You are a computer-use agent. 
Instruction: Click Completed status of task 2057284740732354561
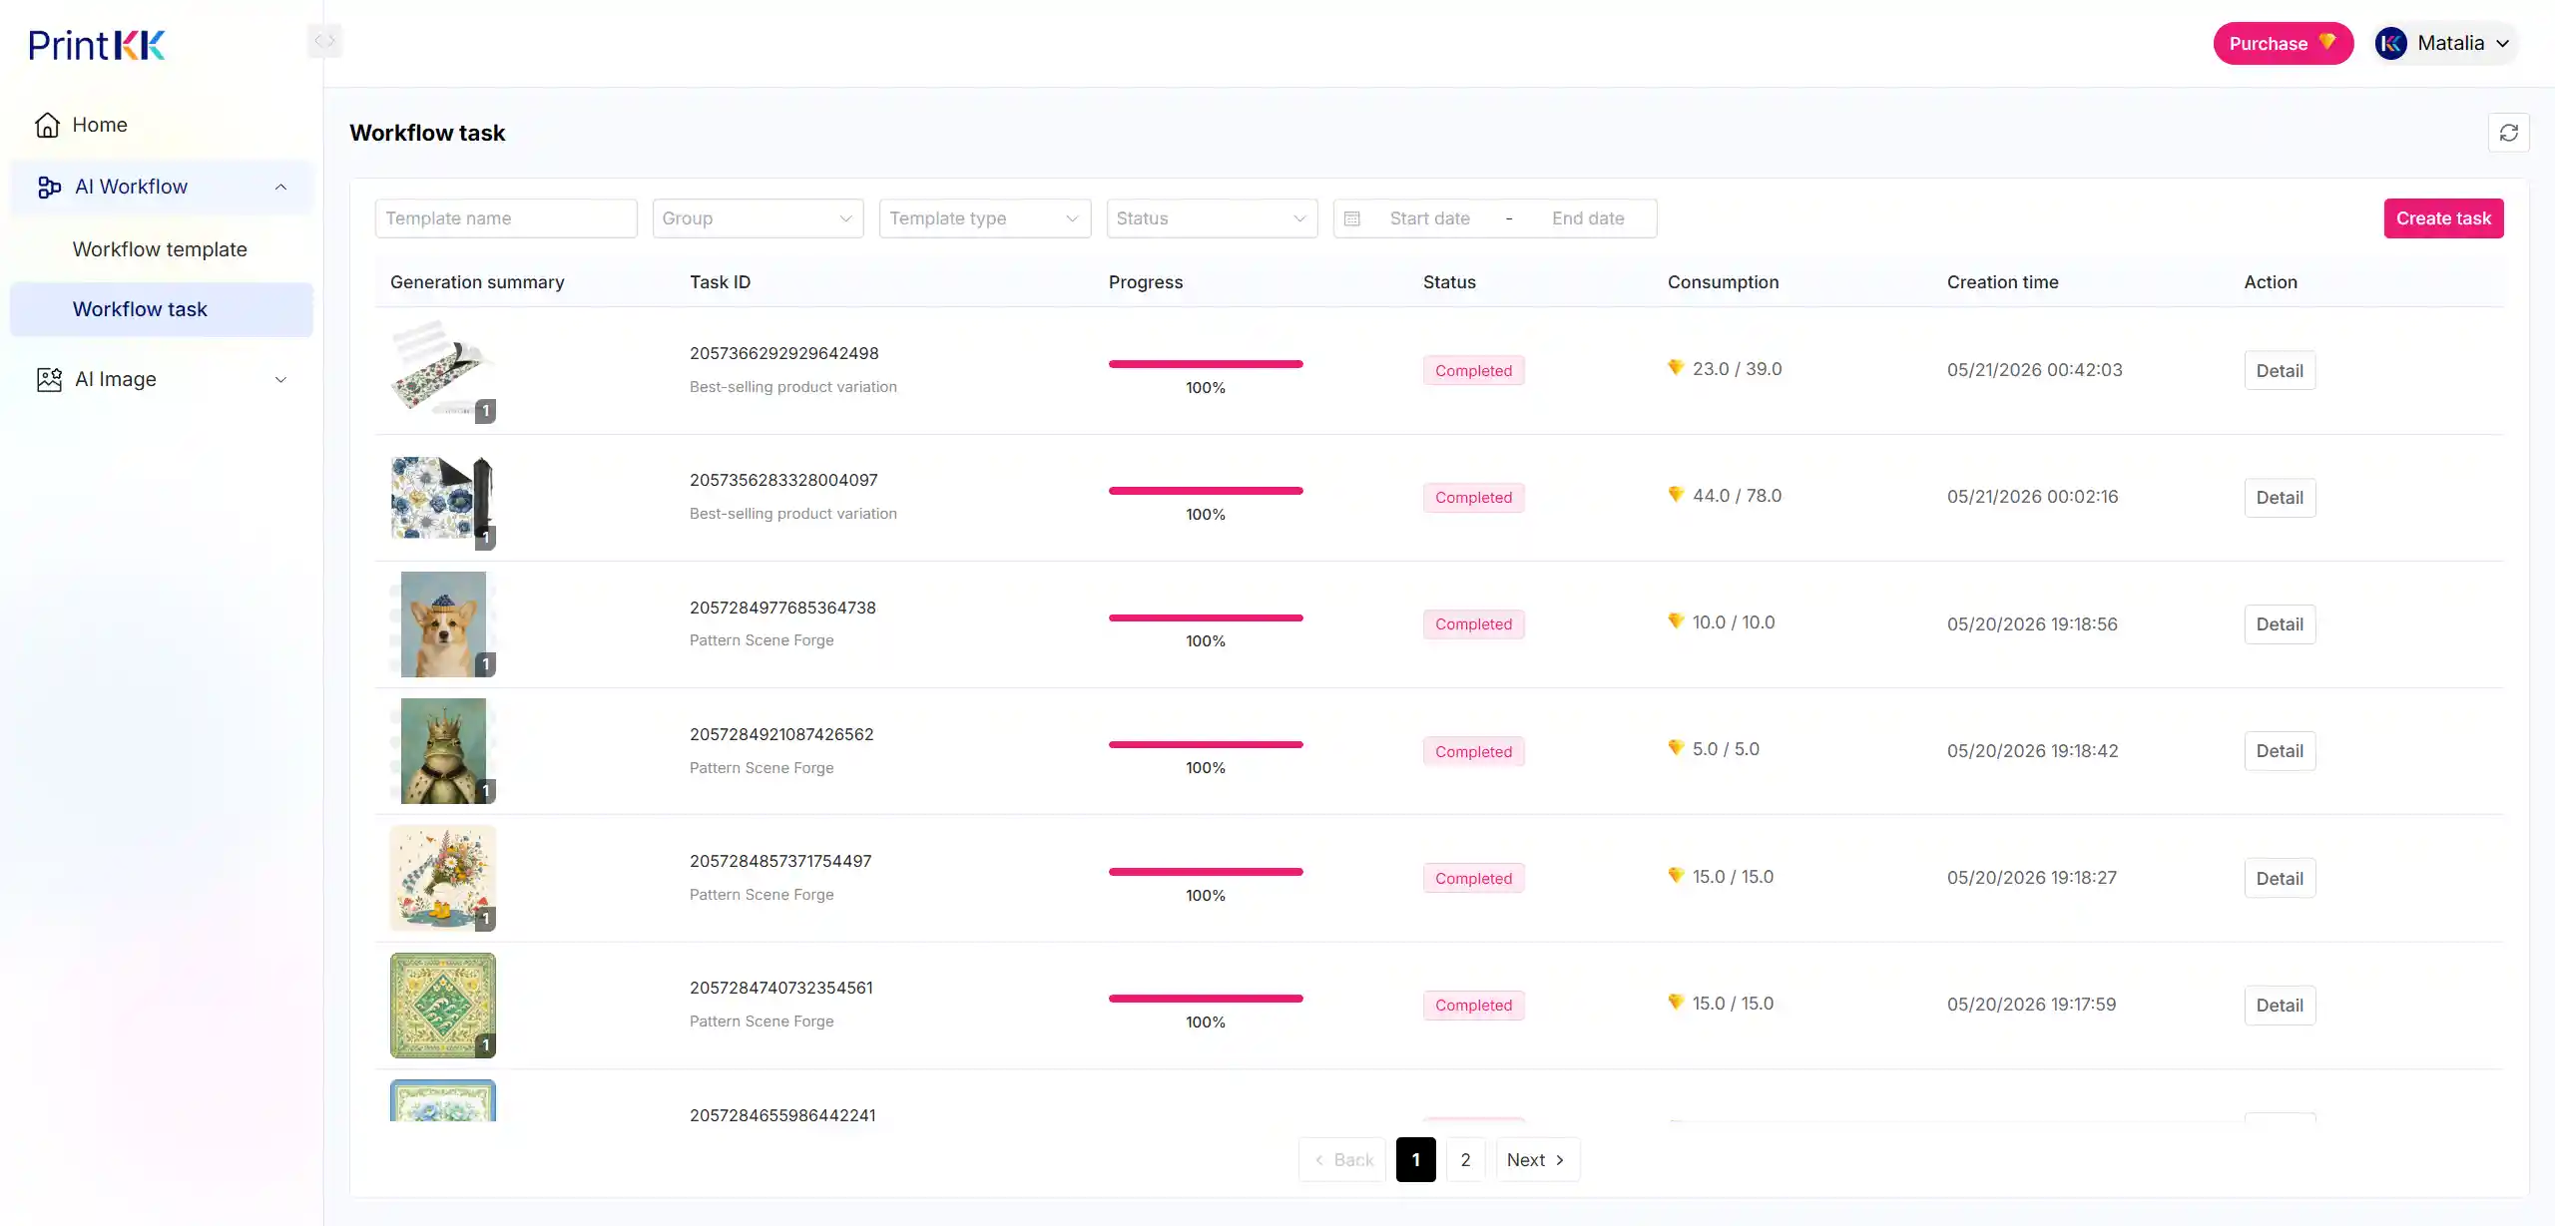click(1473, 1005)
